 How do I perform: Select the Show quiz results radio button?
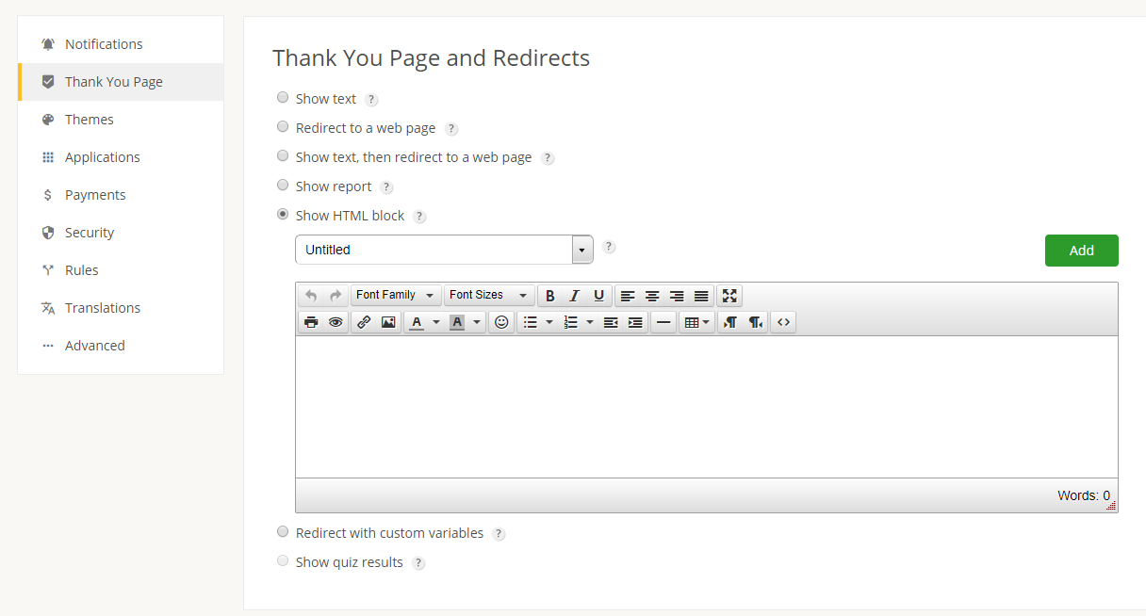pyautogui.click(x=283, y=560)
